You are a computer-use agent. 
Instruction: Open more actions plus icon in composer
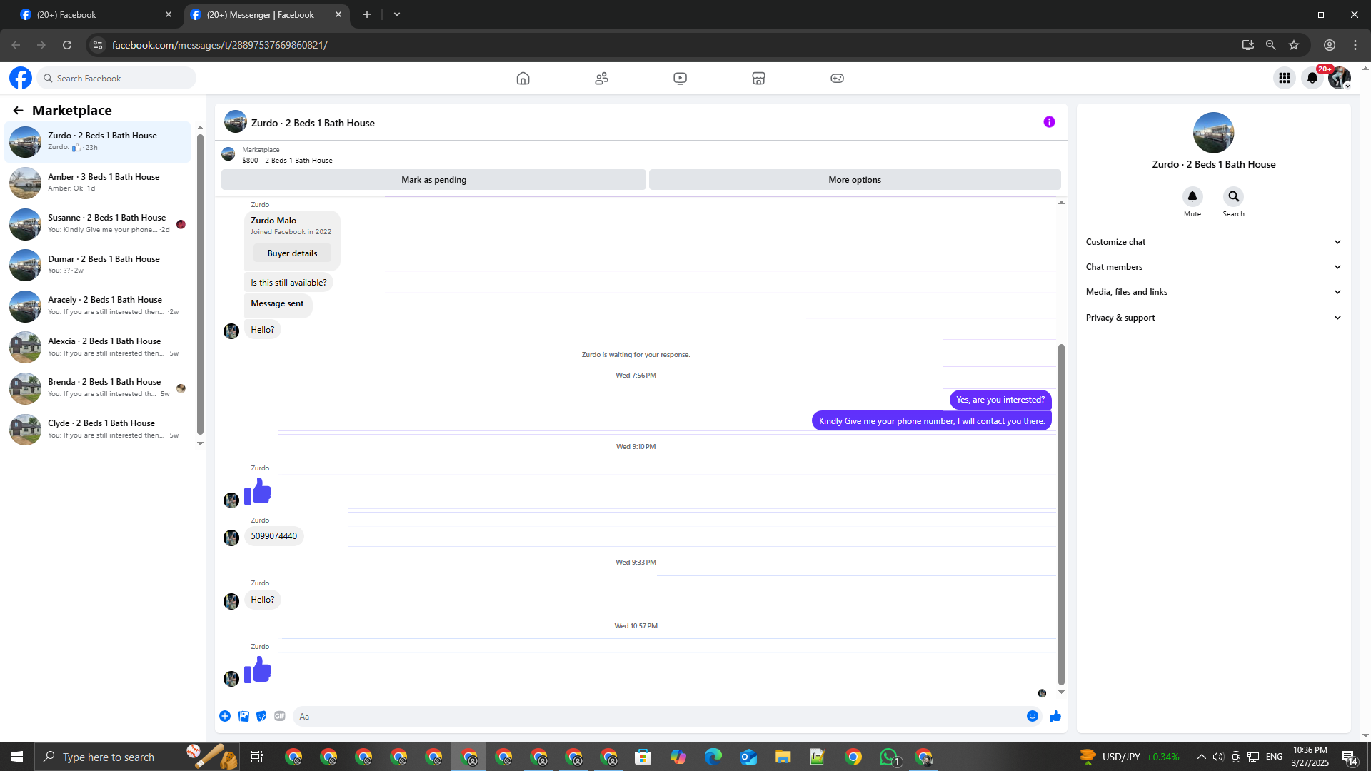coord(225,716)
